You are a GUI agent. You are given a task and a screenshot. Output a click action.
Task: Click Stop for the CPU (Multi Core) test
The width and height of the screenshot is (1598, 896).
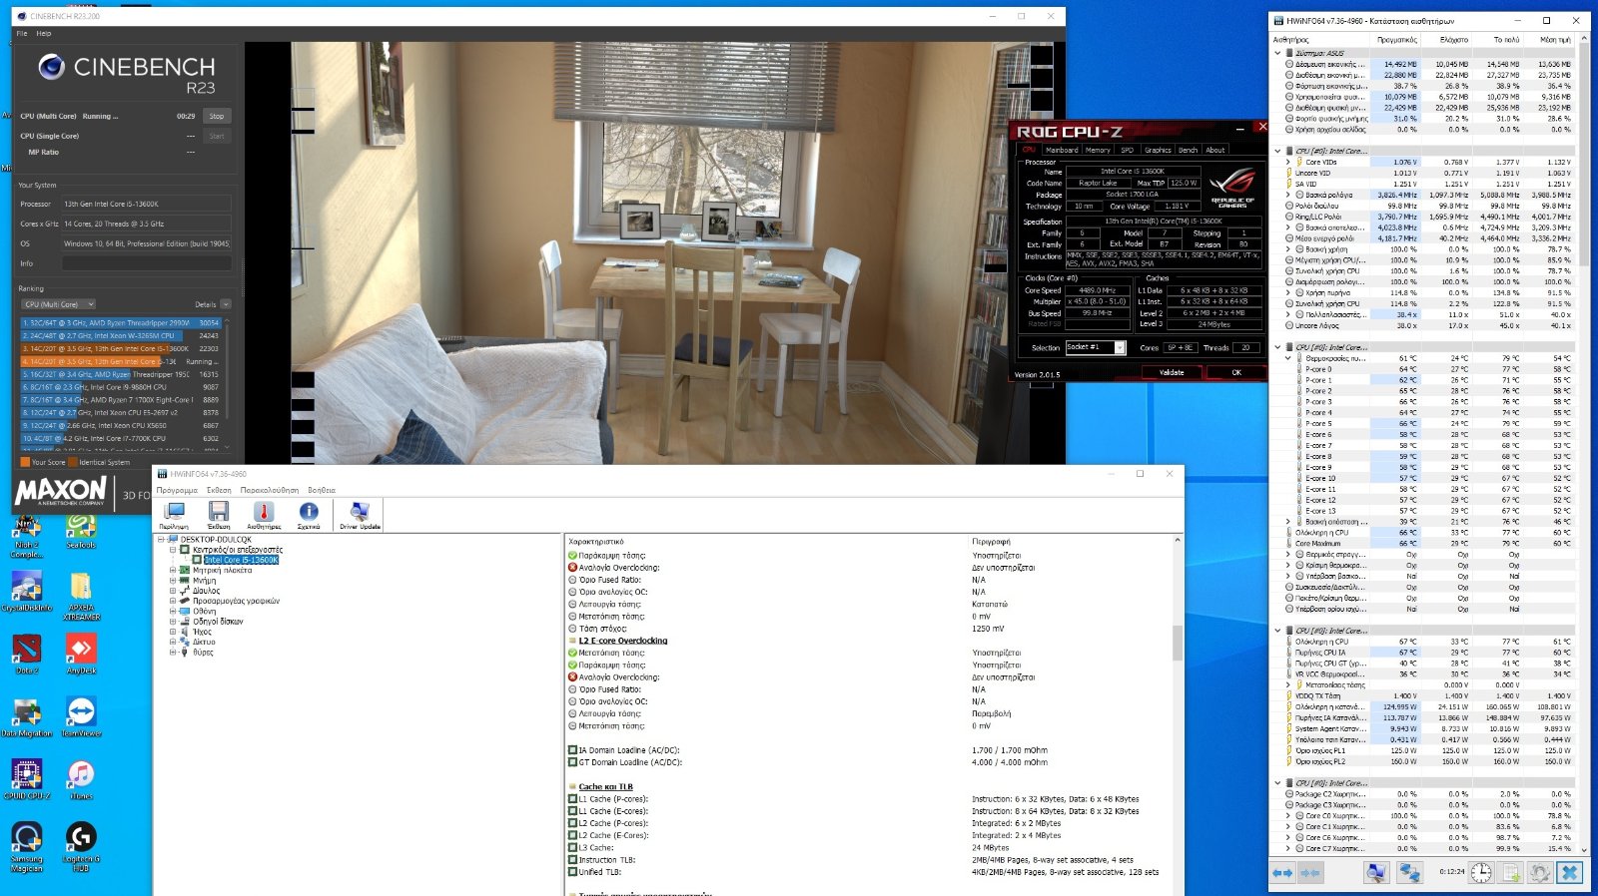click(217, 116)
